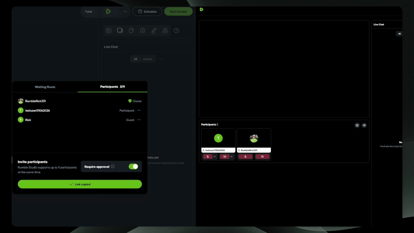The width and height of the screenshot is (414, 233).
Task: Click the speaker icon in Participants panel
Action: click(x=364, y=125)
